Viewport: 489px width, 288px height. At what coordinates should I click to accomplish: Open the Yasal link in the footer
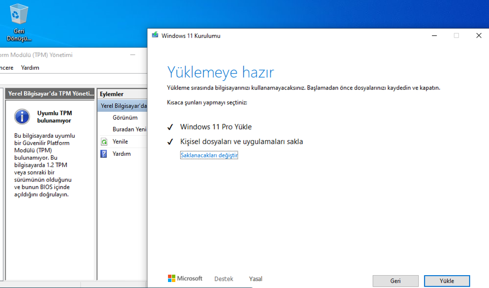pyautogui.click(x=255, y=279)
